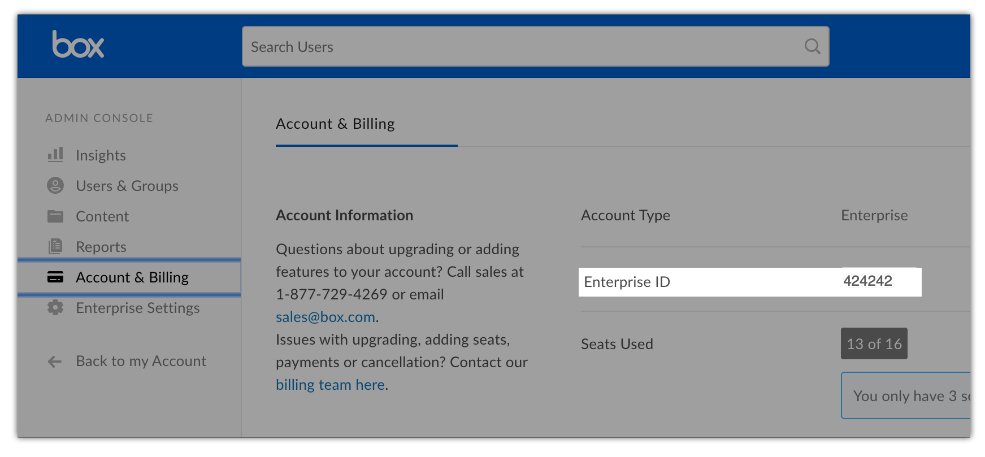Screen dimensions: 985x457
Task: Open the billing team here link
Action: click(x=331, y=385)
